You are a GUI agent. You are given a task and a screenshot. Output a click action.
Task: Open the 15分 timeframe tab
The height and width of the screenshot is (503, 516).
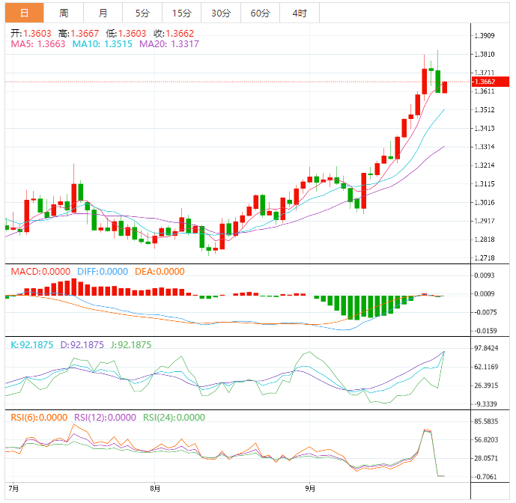click(x=182, y=13)
